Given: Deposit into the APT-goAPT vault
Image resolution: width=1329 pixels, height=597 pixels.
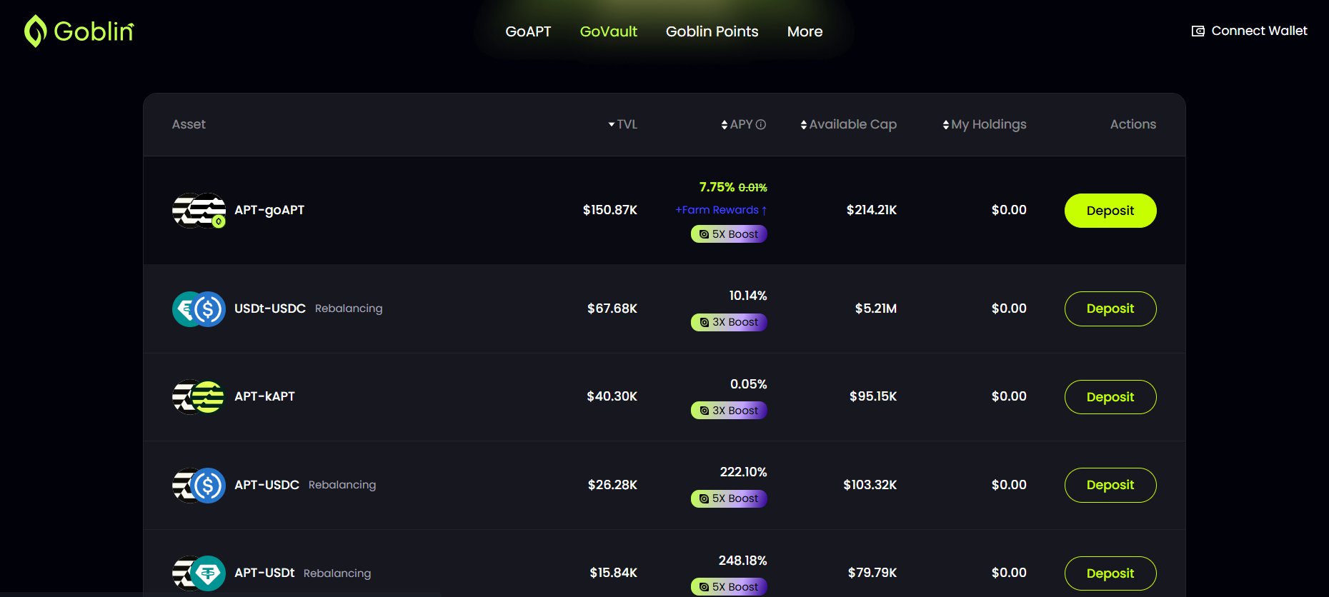Looking at the screenshot, I should pyautogui.click(x=1110, y=211).
